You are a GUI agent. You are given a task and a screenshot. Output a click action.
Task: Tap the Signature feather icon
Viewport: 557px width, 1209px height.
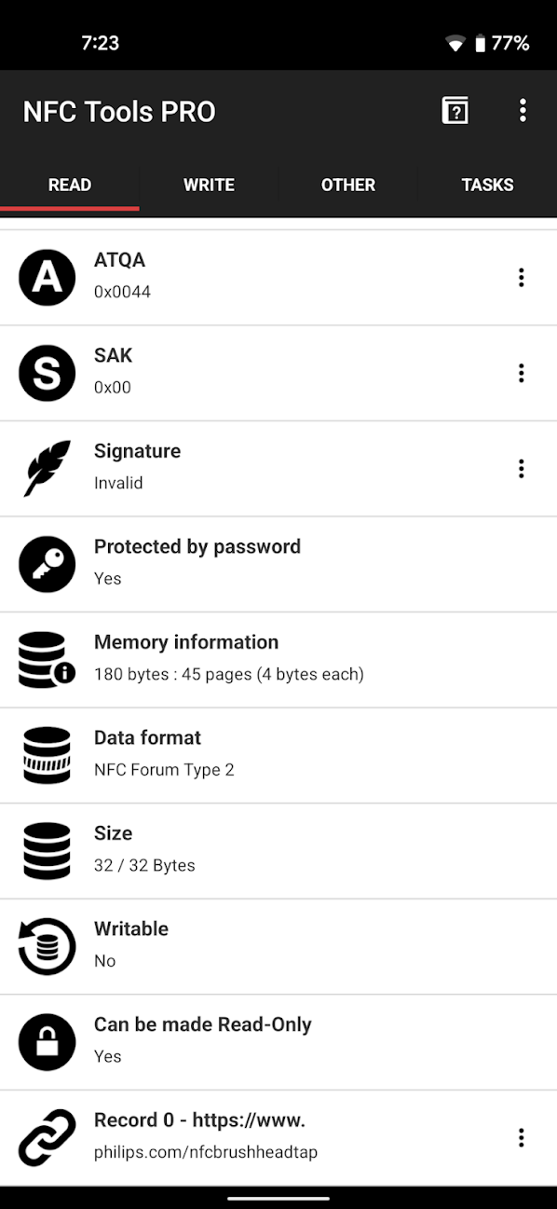click(47, 469)
